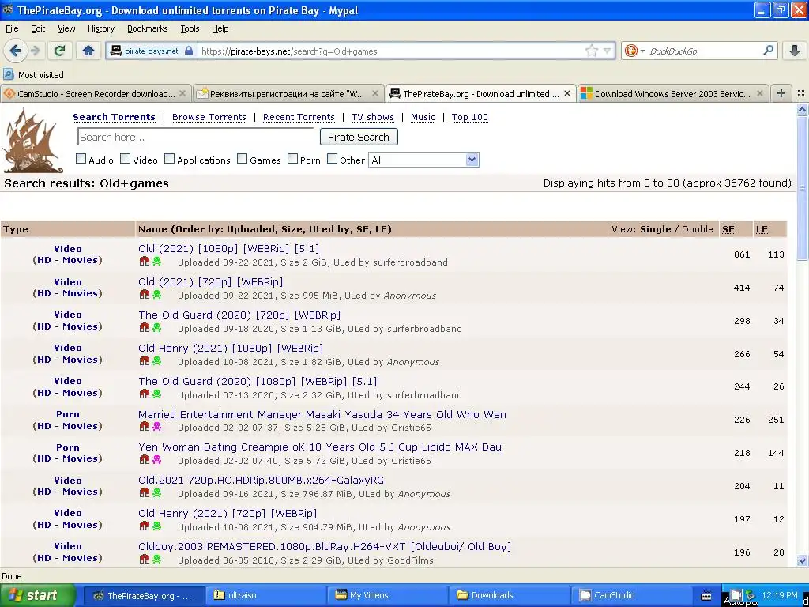Click pink skull icon for Married Entertainment Manager

coord(157,427)
